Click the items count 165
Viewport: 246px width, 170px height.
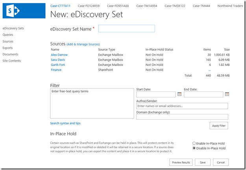208,60
